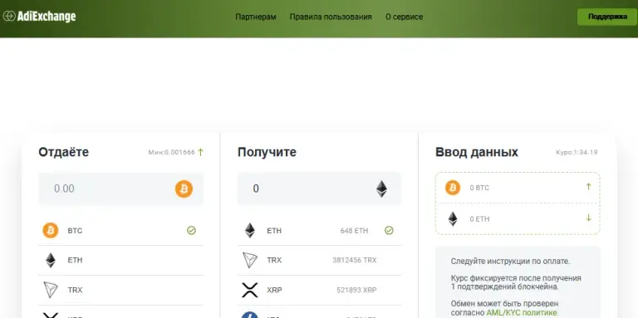Click the Bitcoin icon in the Отдаёте BTC row
Screen dimensions: 638x318
51,231
